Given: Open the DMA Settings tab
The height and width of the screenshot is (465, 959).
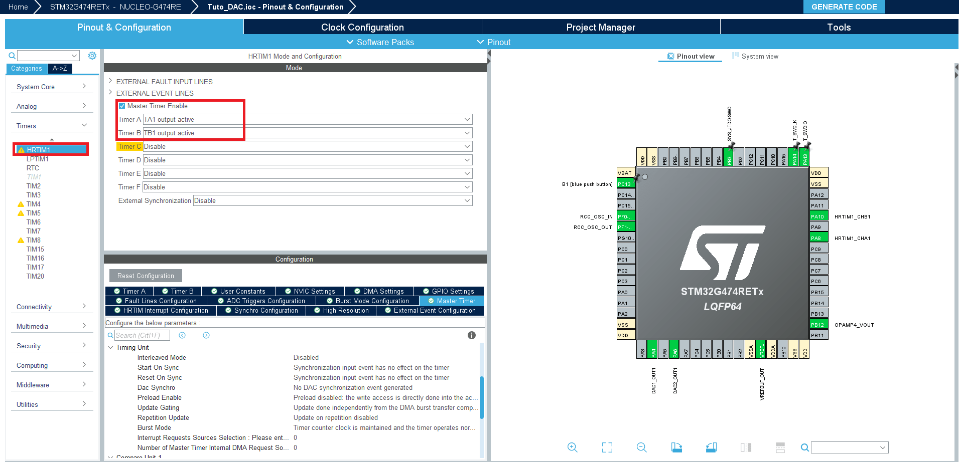Looking at the screenshot, I should coord(379,291).
